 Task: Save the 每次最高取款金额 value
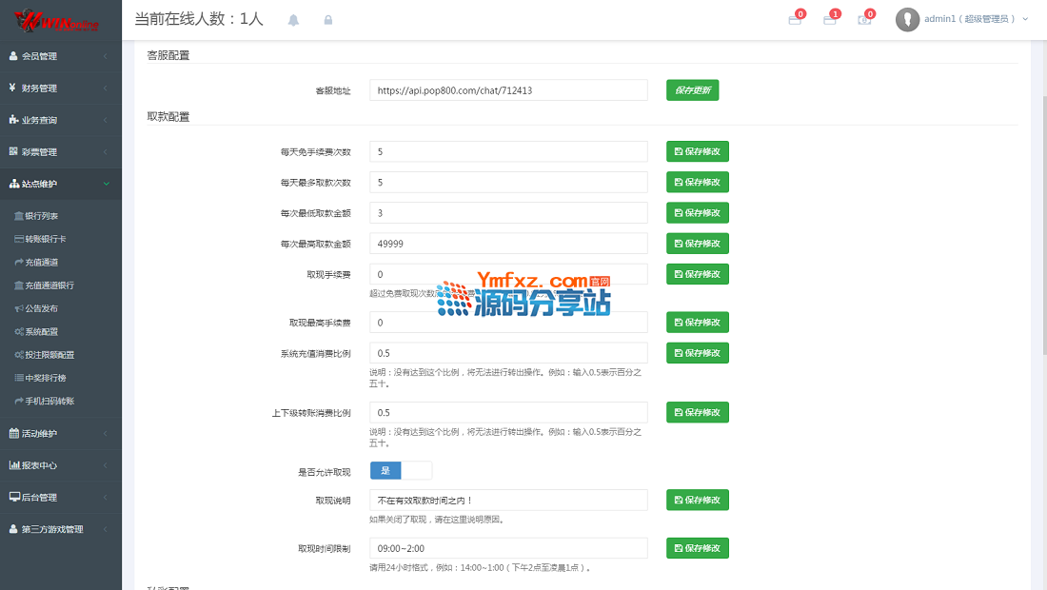tap(697, 244)
